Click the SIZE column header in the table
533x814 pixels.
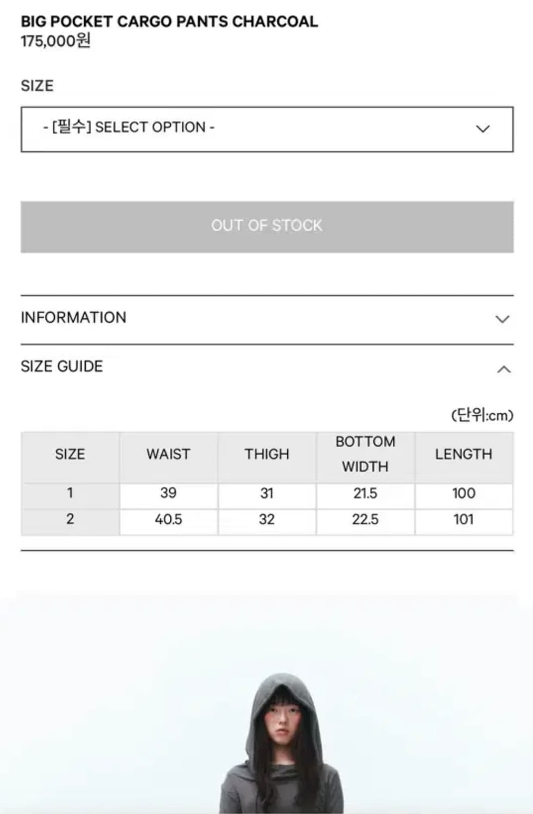pyautogui.click(x=70, y=454)
